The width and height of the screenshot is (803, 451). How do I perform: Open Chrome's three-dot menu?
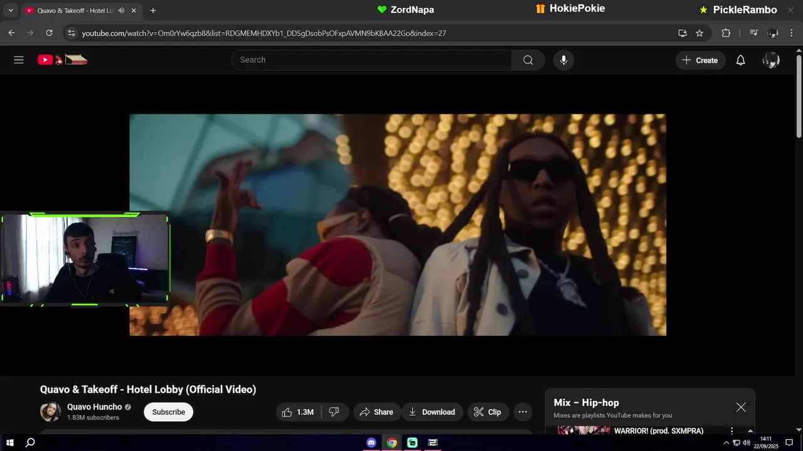[792, 33]
